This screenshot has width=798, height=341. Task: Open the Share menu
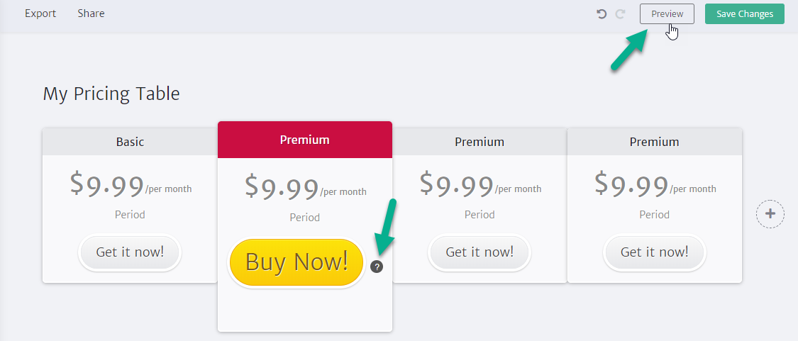point(91,13)
